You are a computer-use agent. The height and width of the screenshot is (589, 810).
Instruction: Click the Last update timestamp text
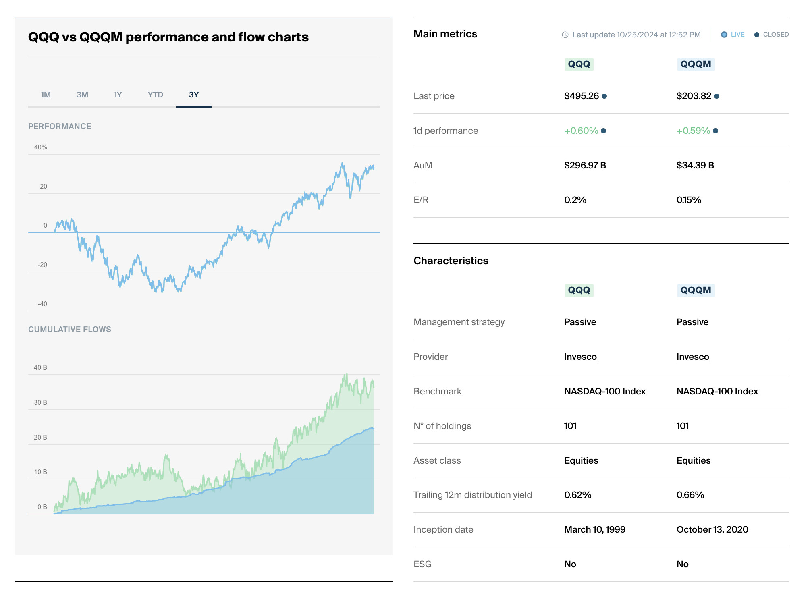(x=636, y=35)
